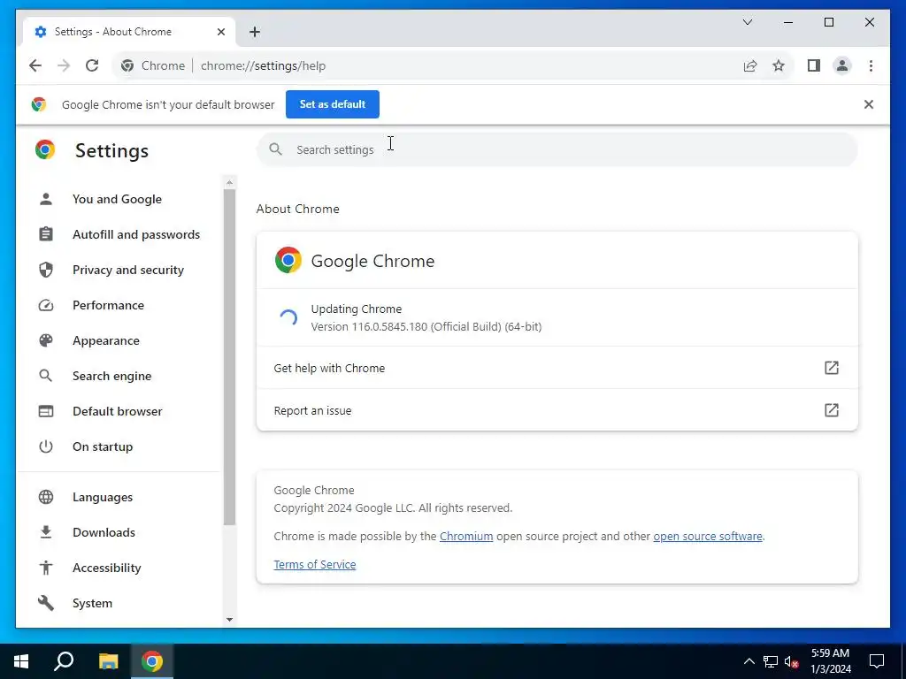
Task: Click the sidebar scrollbar thumb
Action: 229,357
